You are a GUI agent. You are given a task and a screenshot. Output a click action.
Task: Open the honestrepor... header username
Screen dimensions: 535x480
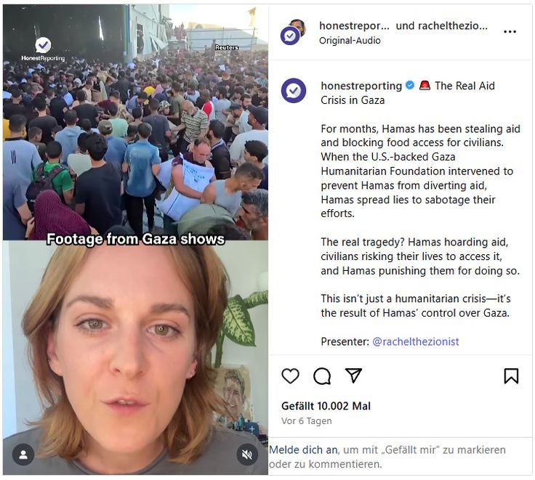tap(354, 25)
